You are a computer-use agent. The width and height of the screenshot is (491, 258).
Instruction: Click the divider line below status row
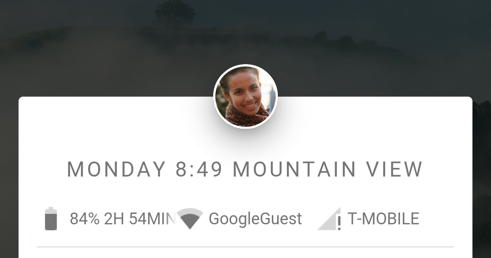[245, 247]
